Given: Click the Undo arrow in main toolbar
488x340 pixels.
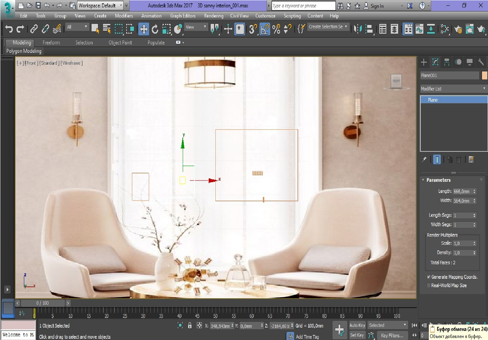Looking at the screenshot, I should (x=9, y=29).
